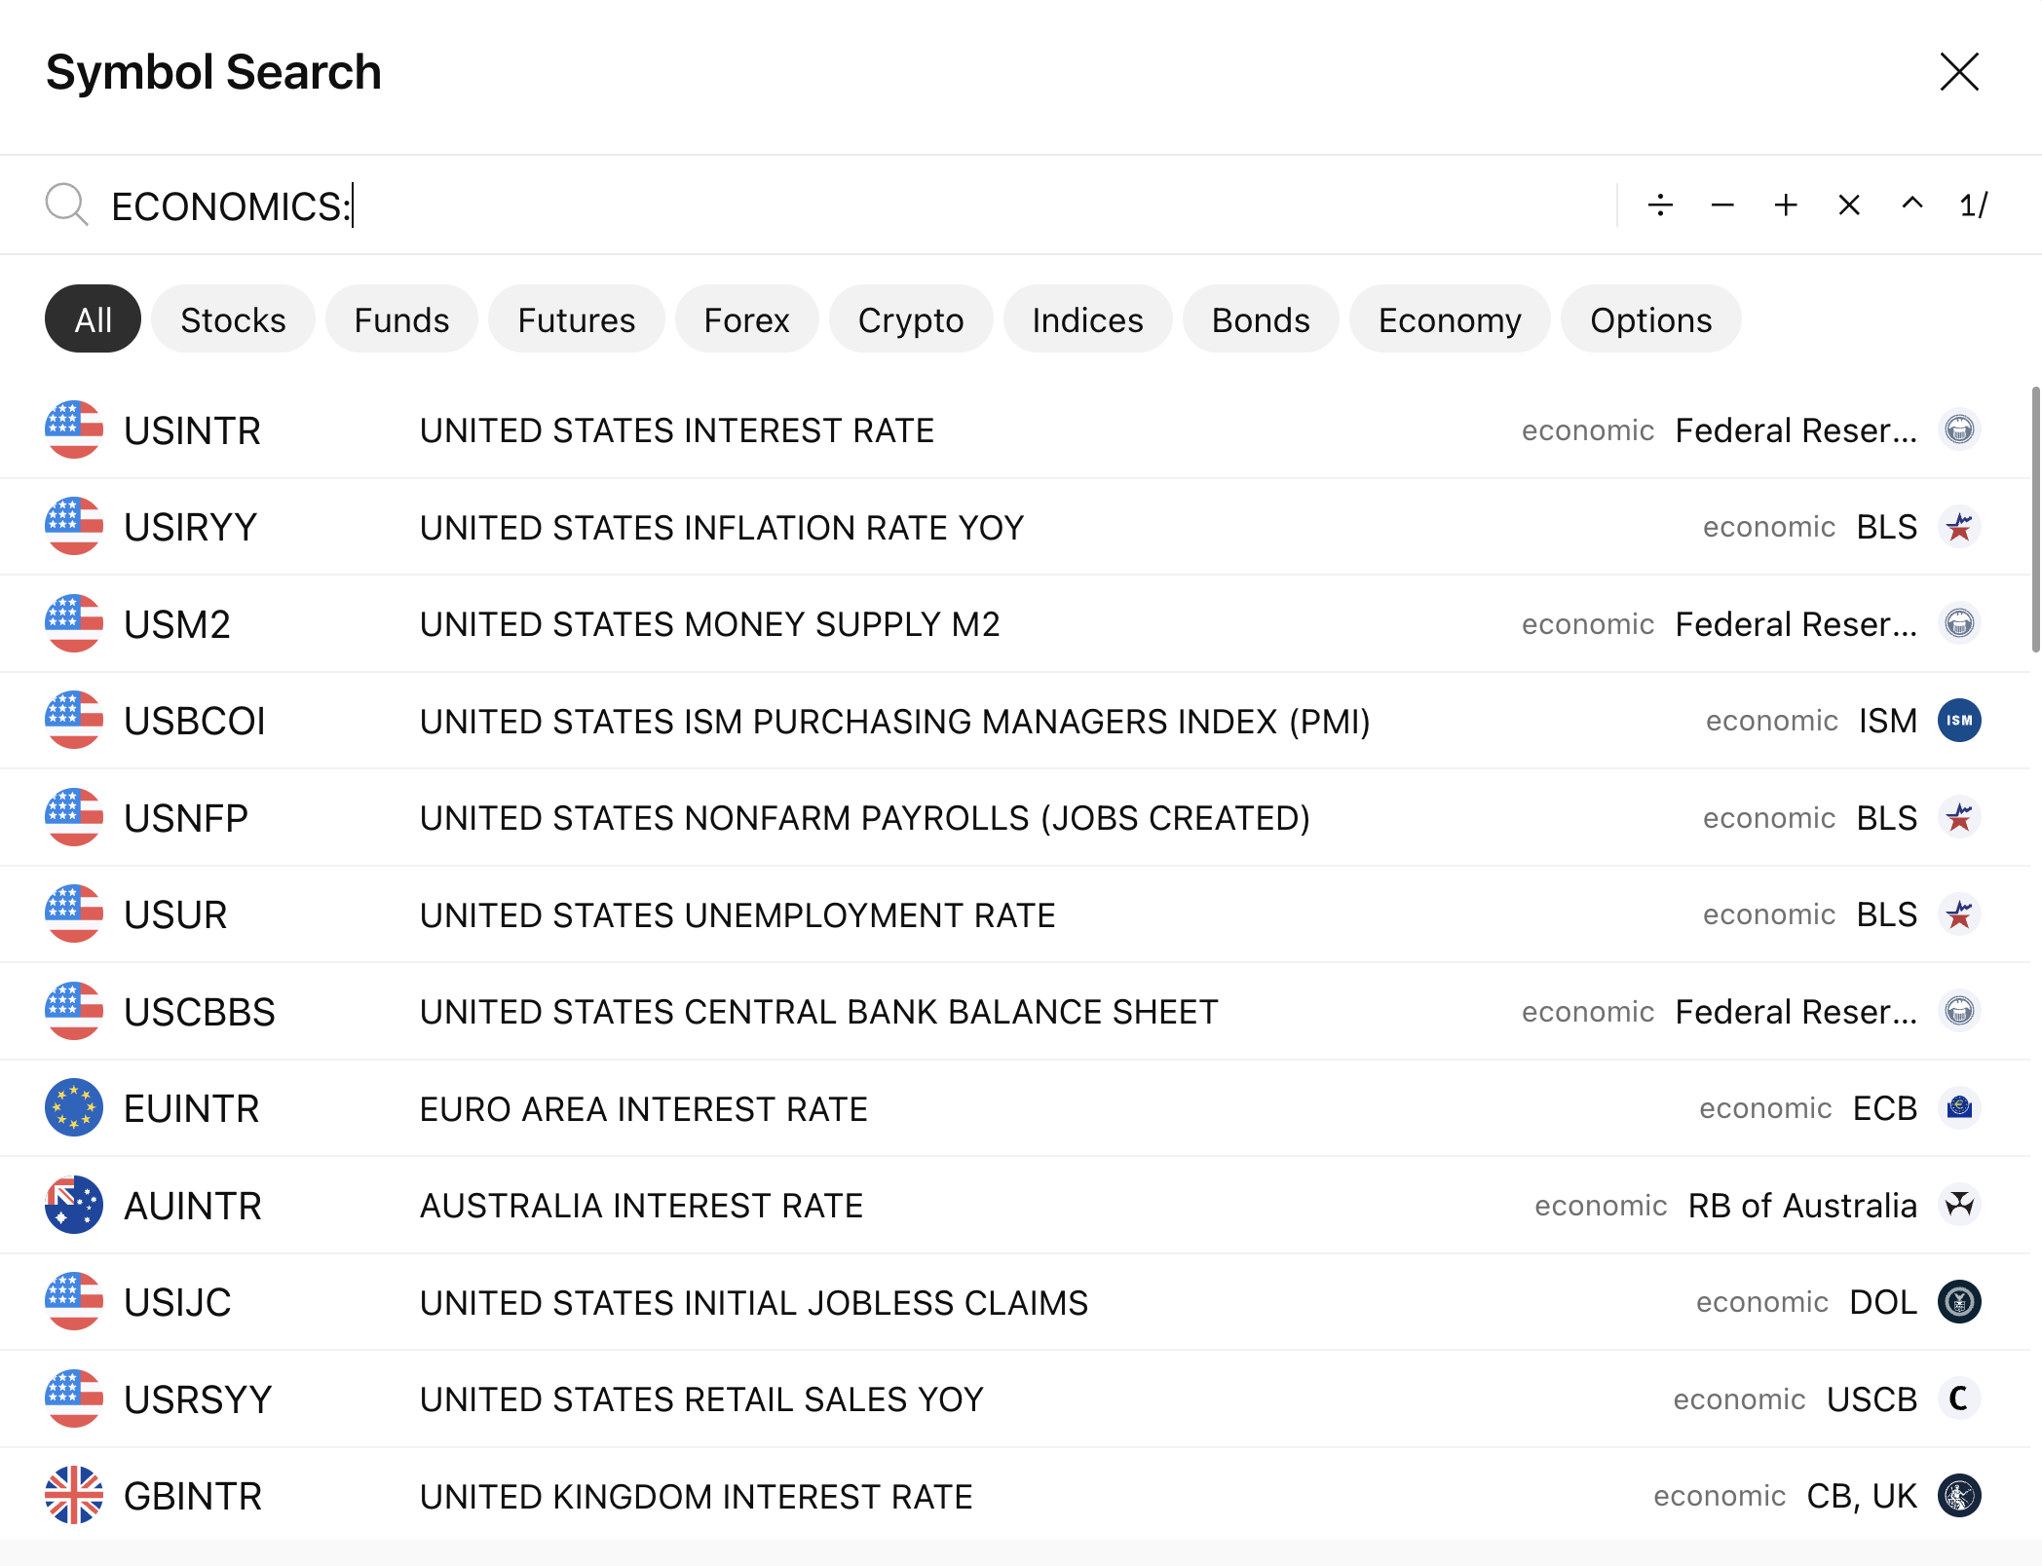Viewport: 2042px width, 1566px height.
Task: Open USINTR United States Interest Rate
Action: (x=676, y=430)
